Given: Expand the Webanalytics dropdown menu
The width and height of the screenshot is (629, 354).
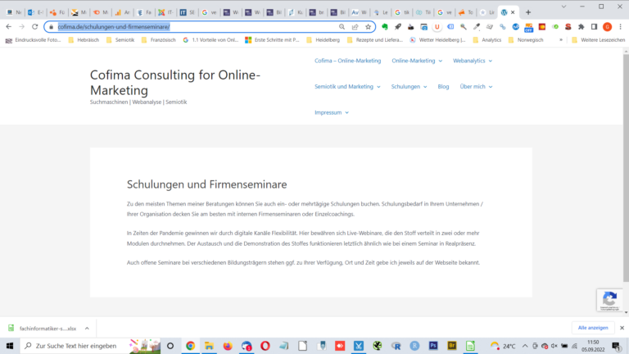Looking at the screenshot, I should coord(473,61).
